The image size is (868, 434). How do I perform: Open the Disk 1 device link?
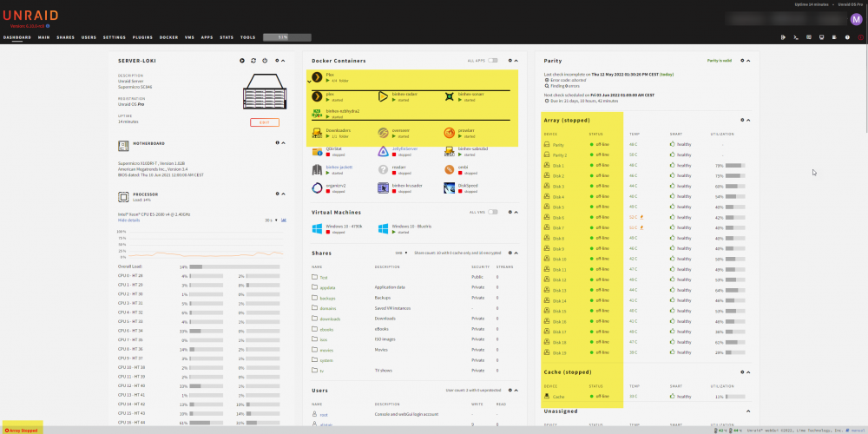558,166
